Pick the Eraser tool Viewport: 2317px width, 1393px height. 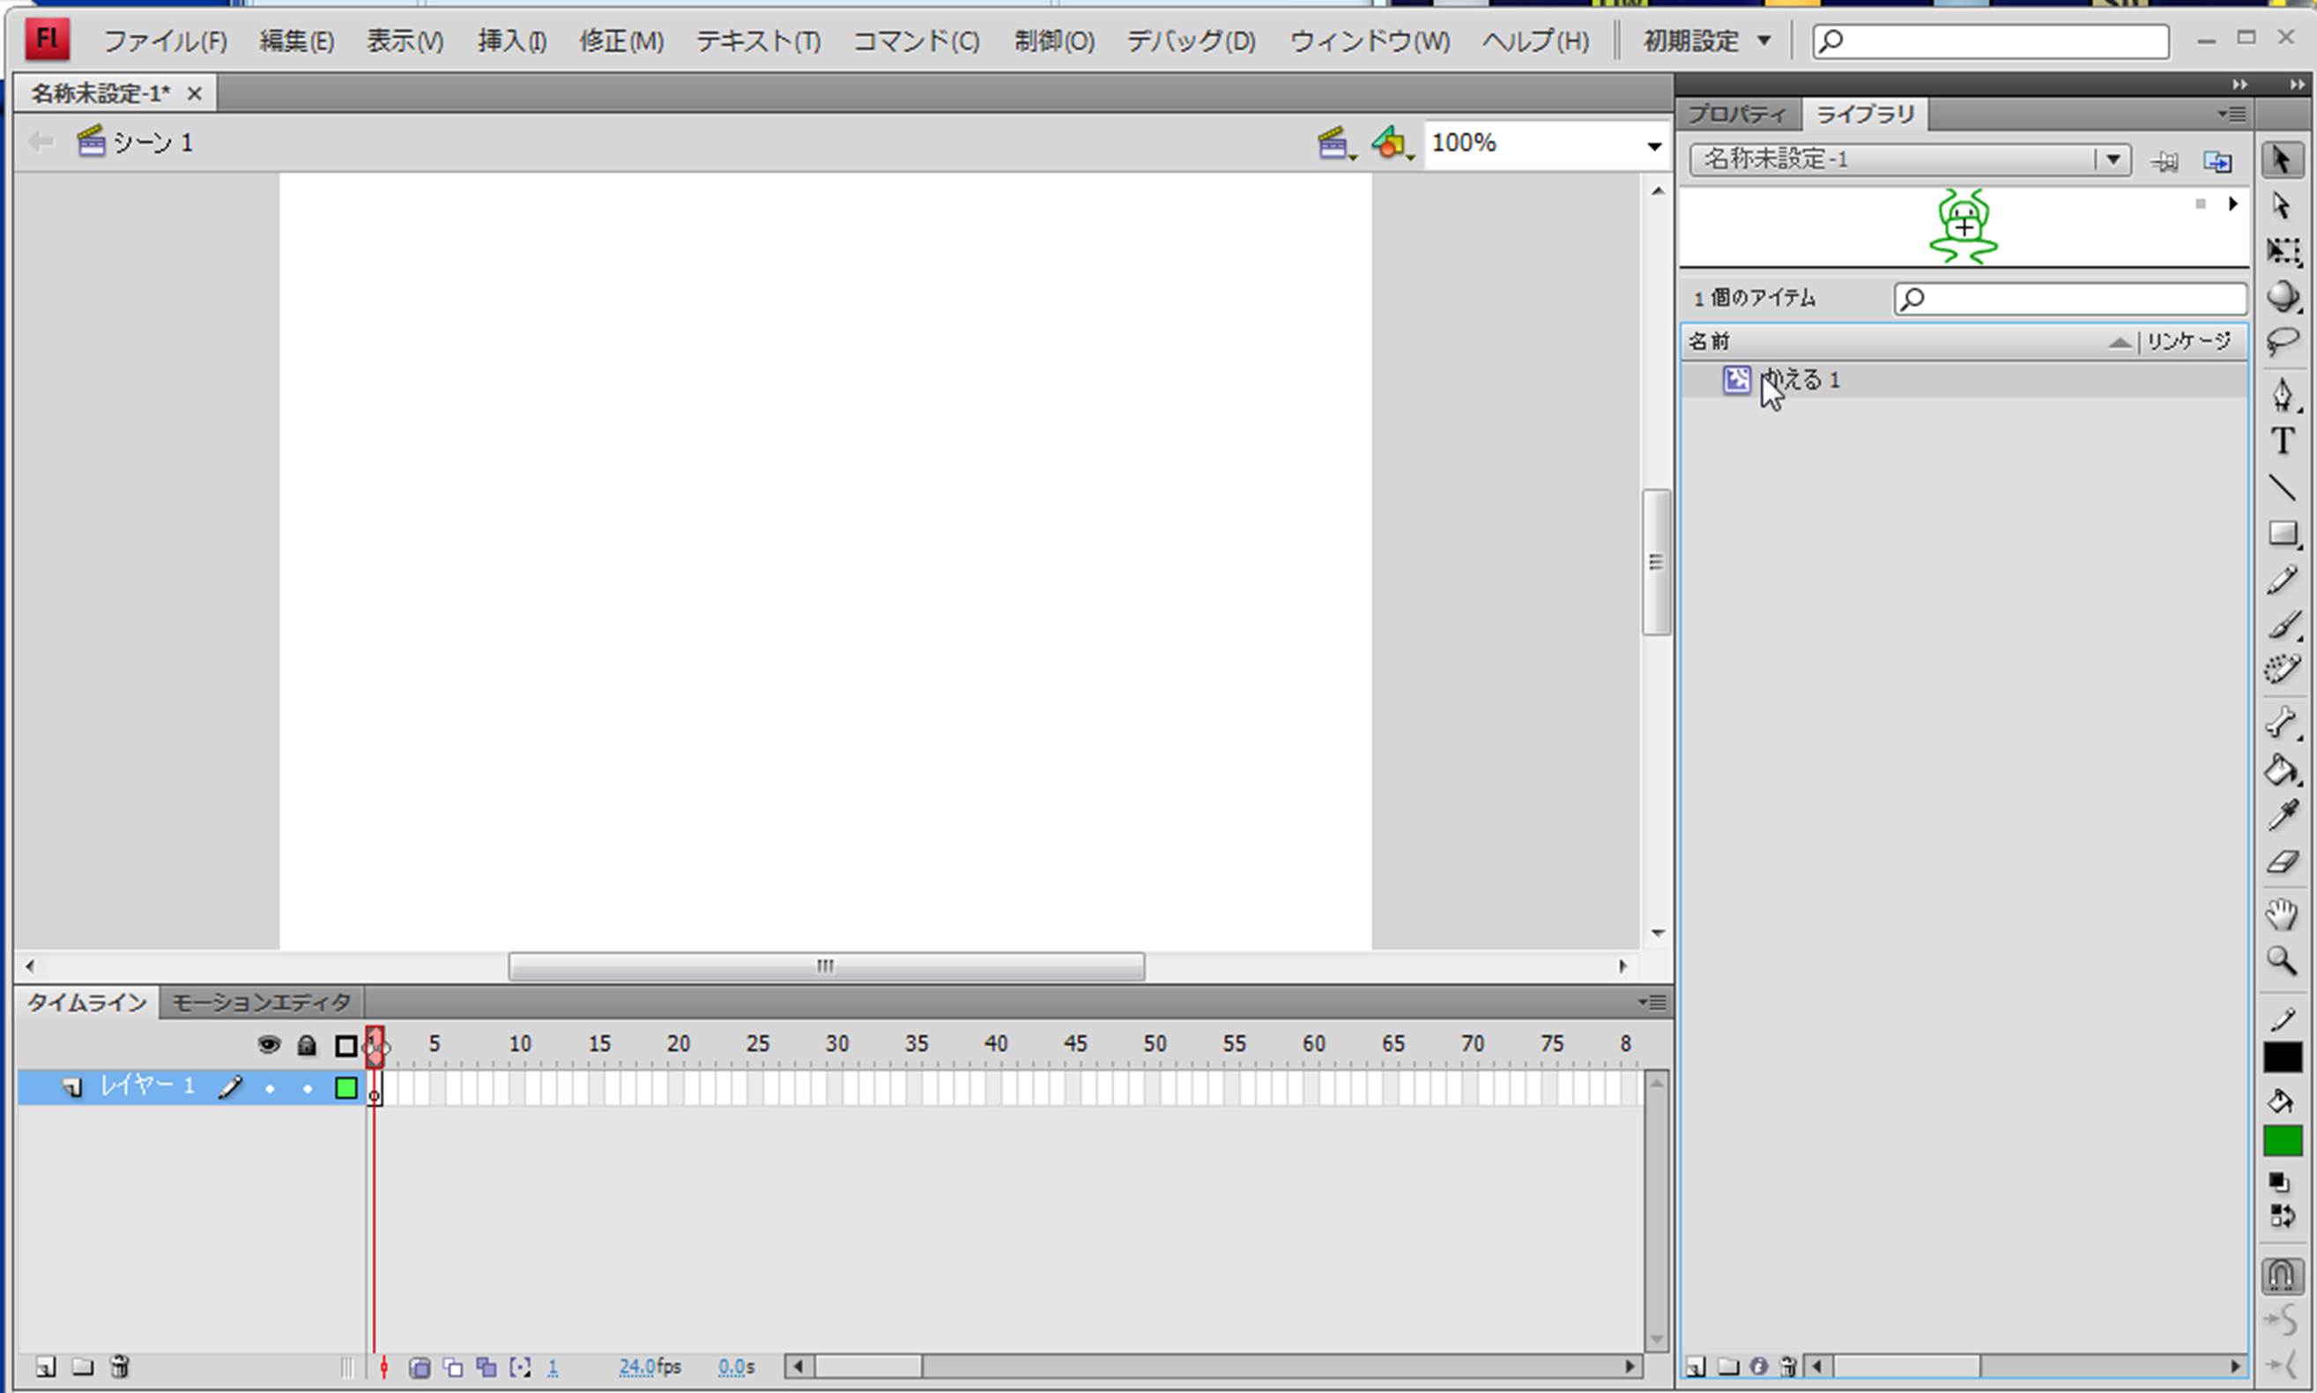[x=2282, y=862]
